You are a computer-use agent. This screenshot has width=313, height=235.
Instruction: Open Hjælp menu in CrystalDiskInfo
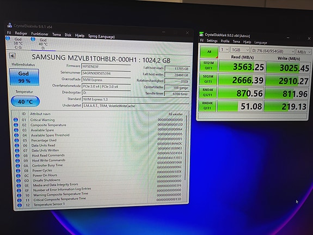pyautogui.click(x=79, y=35)
